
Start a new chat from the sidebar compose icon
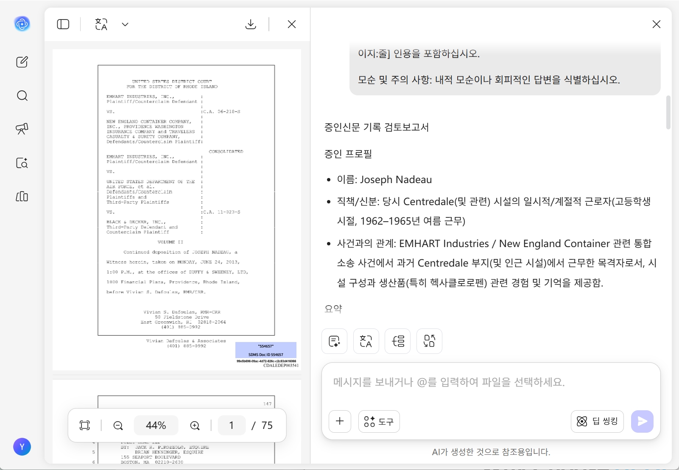(x=22, y=62)
